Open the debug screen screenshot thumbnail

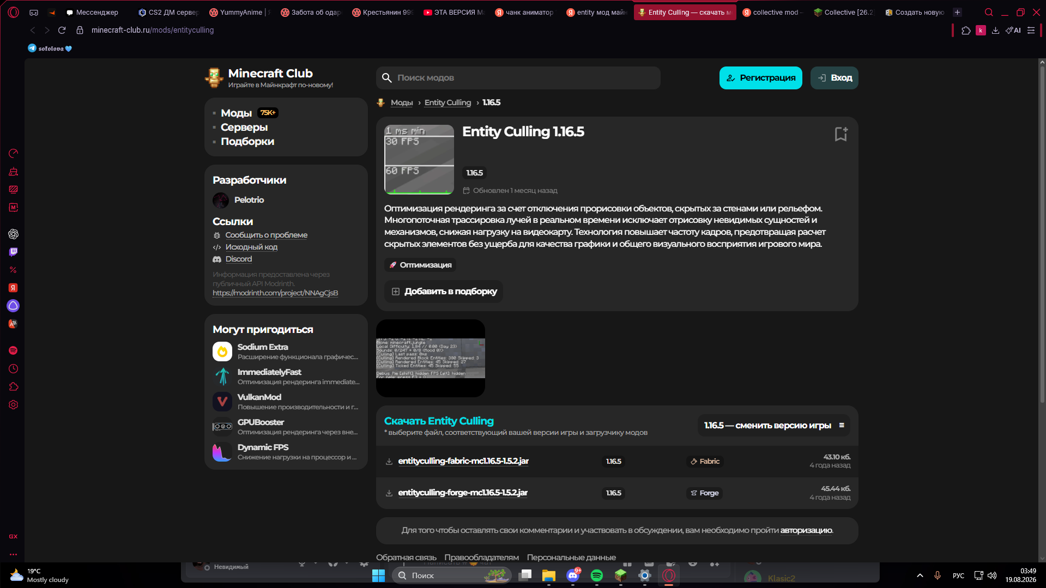[431, 359]
